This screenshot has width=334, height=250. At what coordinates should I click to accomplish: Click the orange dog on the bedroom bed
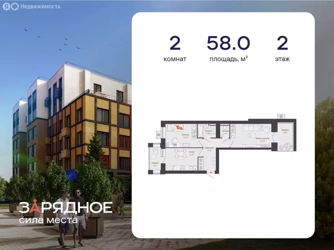179,127
